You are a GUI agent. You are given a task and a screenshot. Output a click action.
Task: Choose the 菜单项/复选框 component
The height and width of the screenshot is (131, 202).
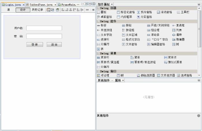[108, 62]
